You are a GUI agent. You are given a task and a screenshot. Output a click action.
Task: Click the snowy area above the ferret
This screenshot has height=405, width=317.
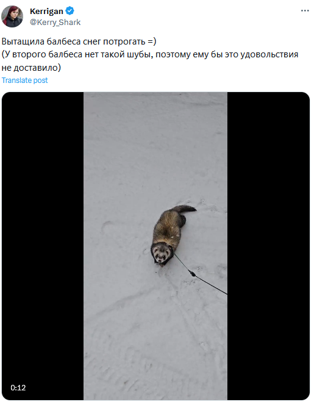click(155, 147)
